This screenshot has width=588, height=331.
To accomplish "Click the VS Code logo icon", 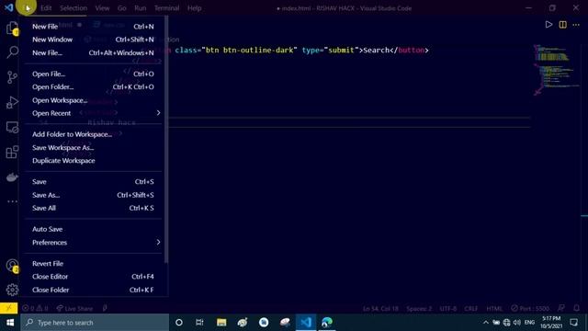I will (9, 7).
